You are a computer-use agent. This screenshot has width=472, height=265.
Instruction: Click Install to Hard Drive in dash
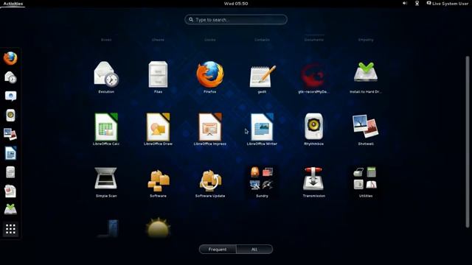click(10, 209)
